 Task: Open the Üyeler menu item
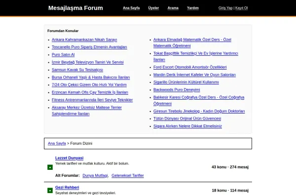coord(153,8)
